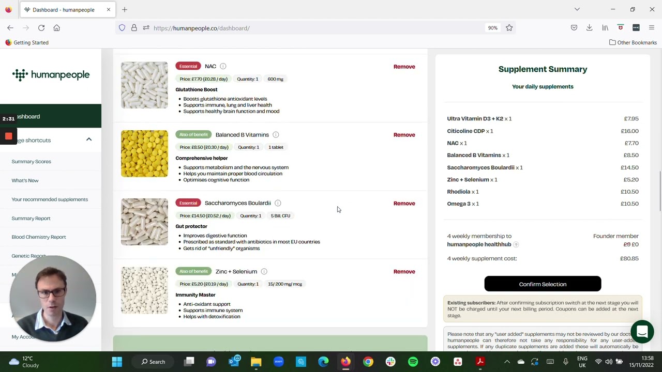Click the address bar URL
Image resolution: width=662 pixels, height=372 pixels.
point(202,28)
